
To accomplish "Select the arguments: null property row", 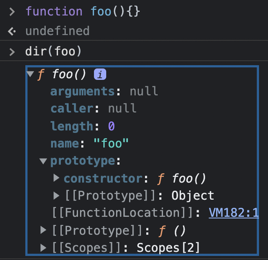I will 104,91.
